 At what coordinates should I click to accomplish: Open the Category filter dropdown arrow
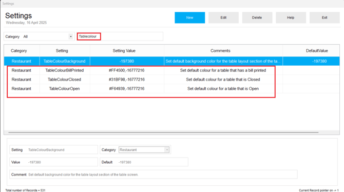point(71,36)
